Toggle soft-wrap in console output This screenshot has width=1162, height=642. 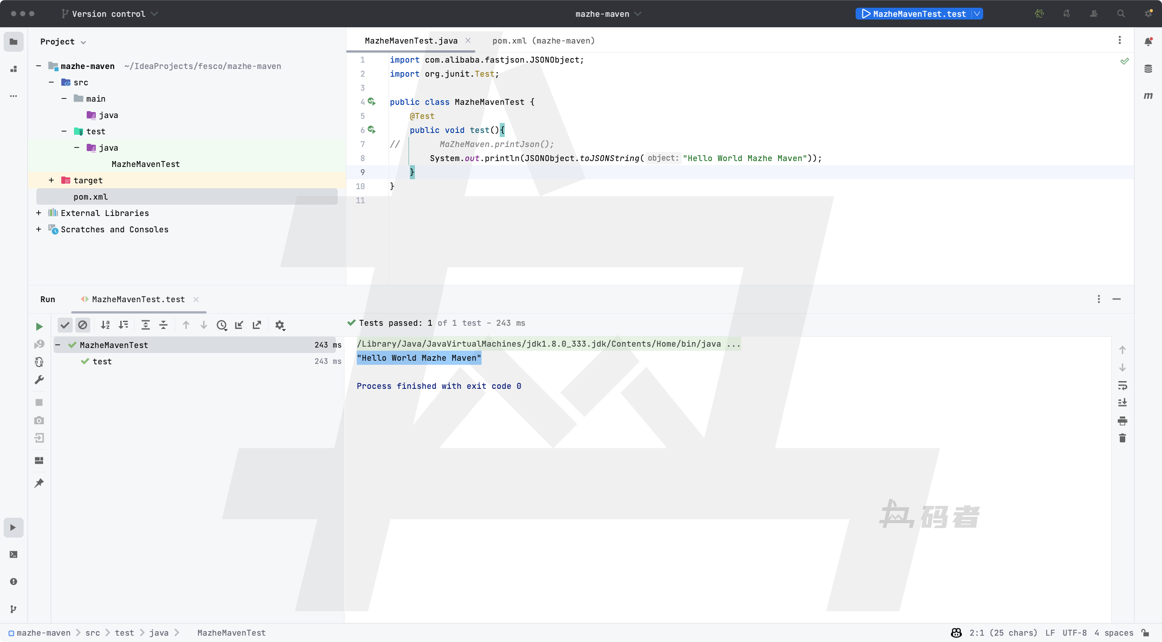pyautogui.click(x=1122, y=385)
